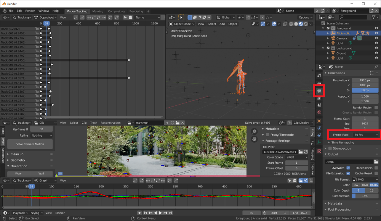This screenshot has width=381, height=221.
Task: Click the pan hand icon in clip editor
Action: [255, 139]
